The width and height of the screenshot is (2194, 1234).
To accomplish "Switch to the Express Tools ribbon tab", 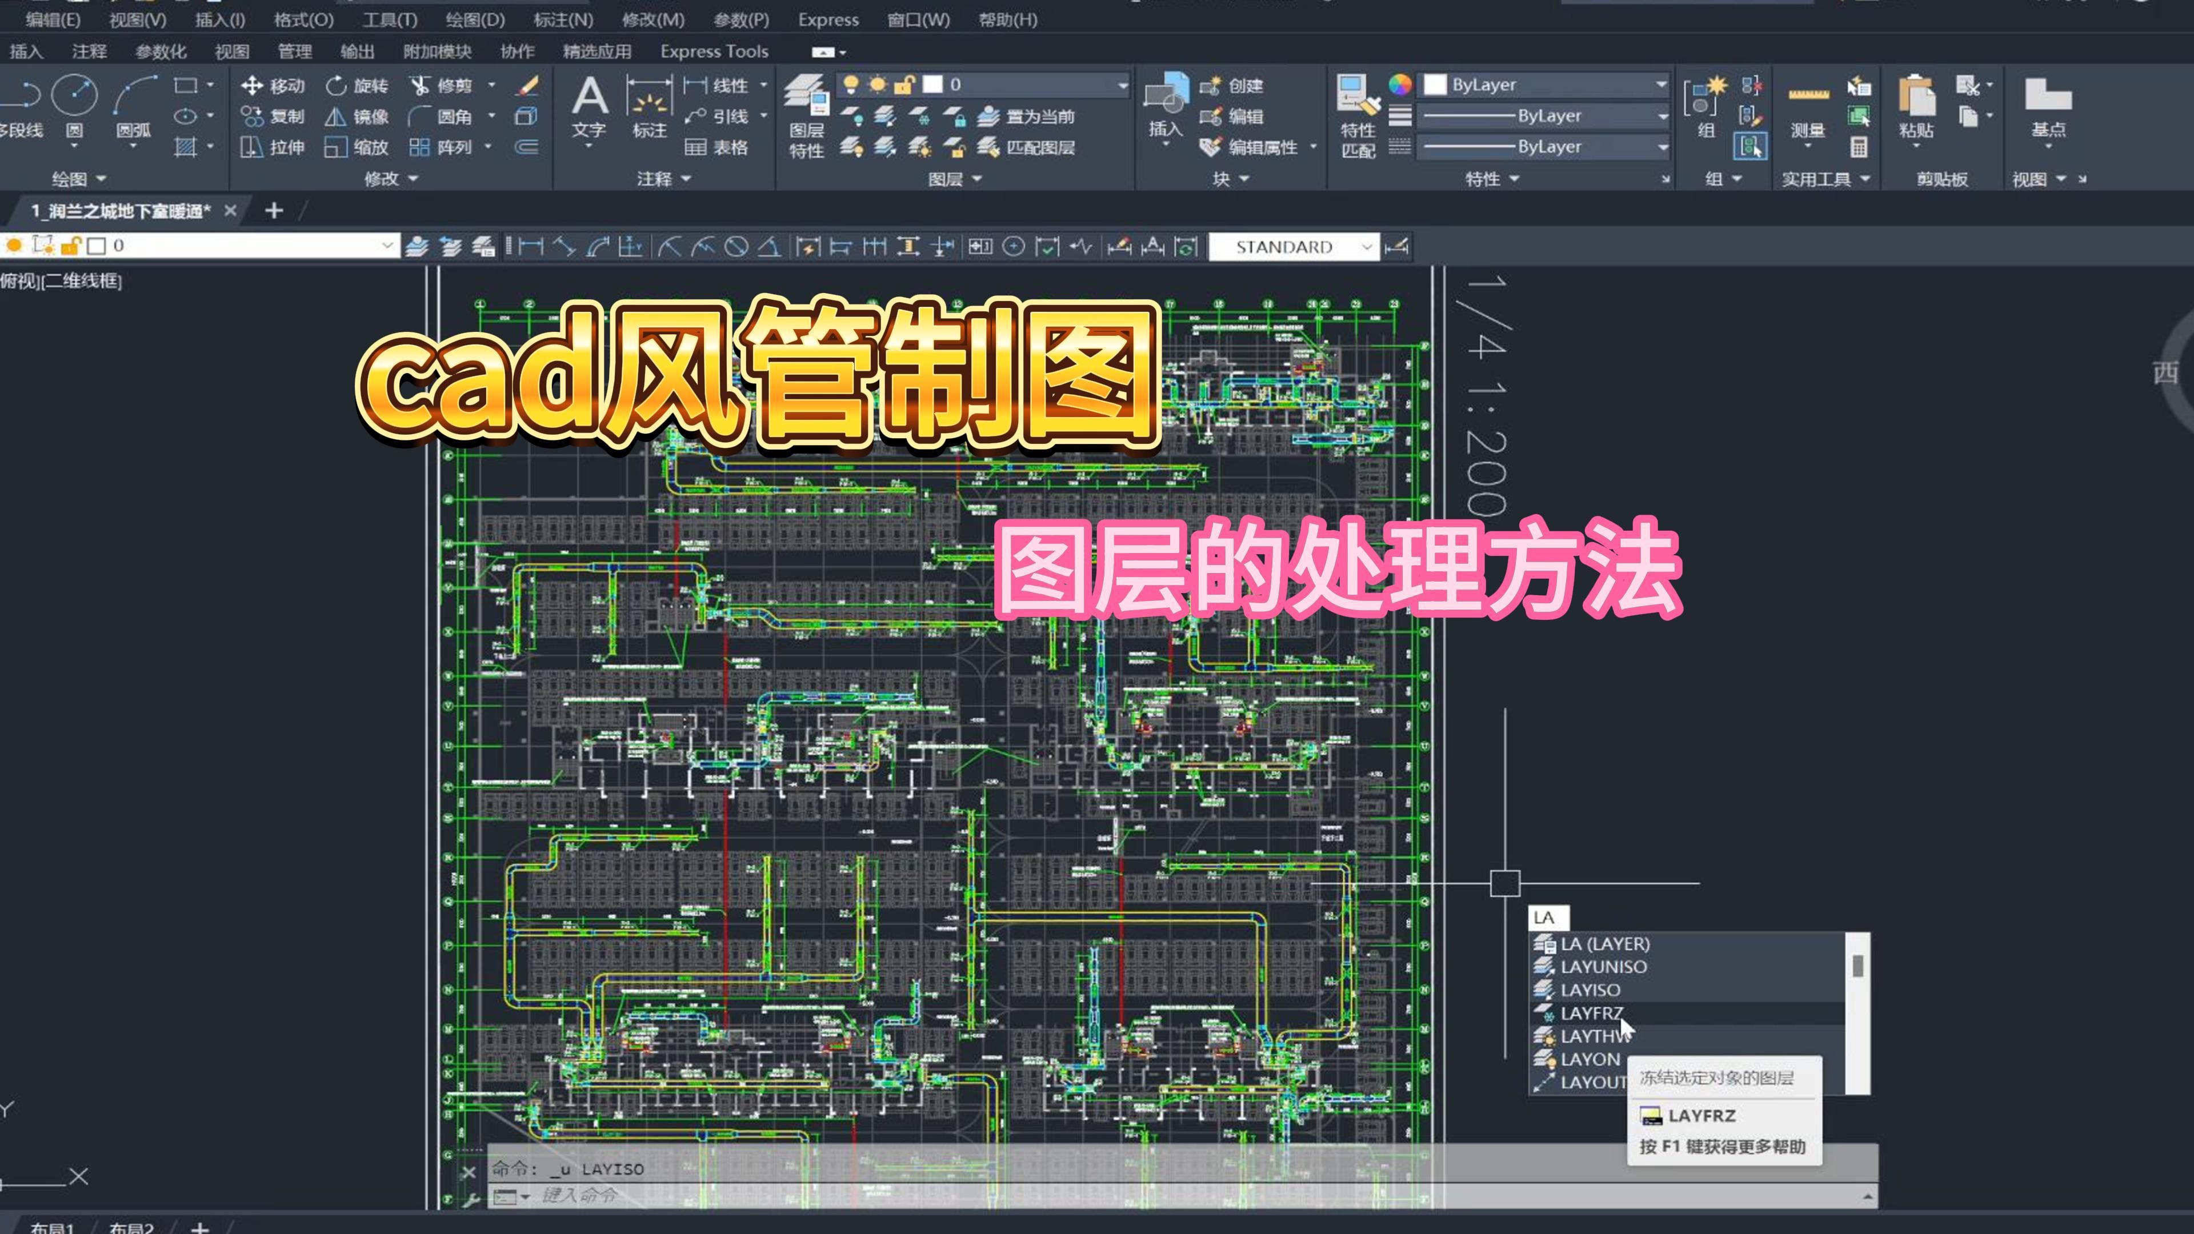I will [714, 52].
